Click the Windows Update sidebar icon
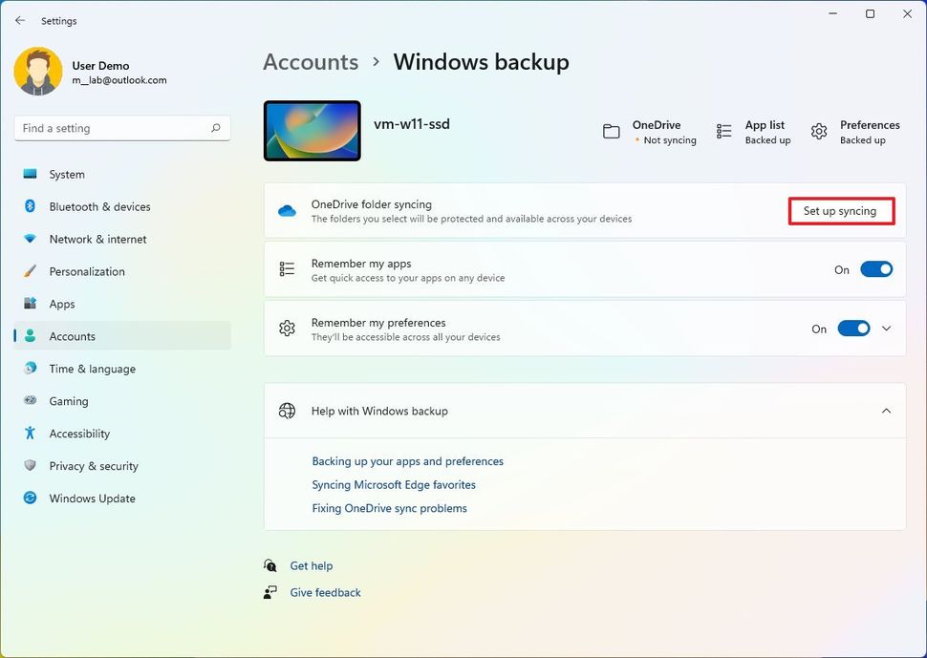 click(x=31, y=499)
